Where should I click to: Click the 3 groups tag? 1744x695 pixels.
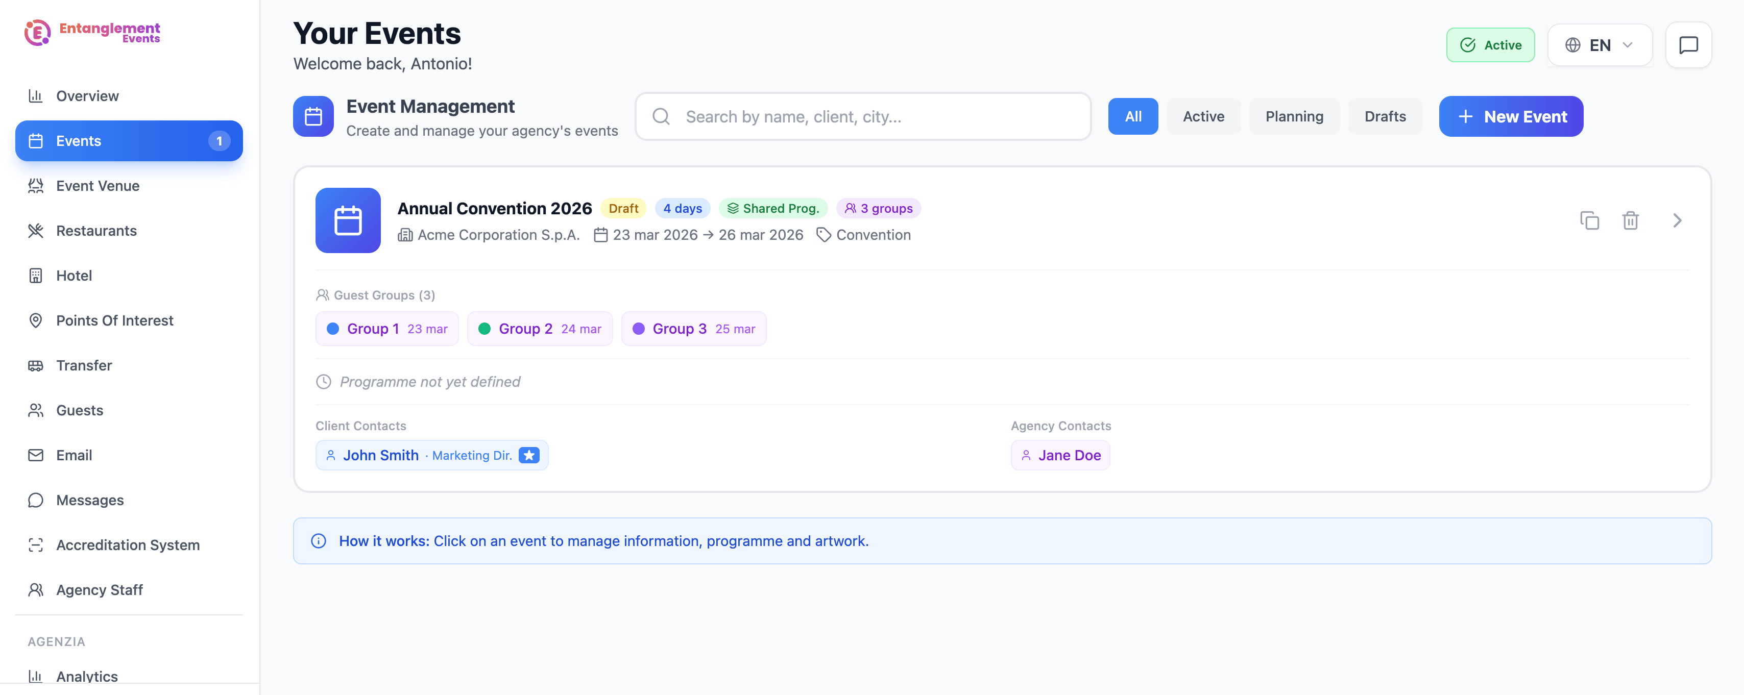(x=878, y=208)
